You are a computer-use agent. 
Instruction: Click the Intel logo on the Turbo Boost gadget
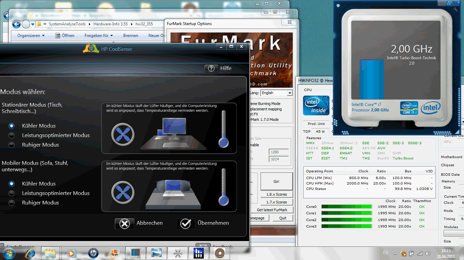[431, 108]
